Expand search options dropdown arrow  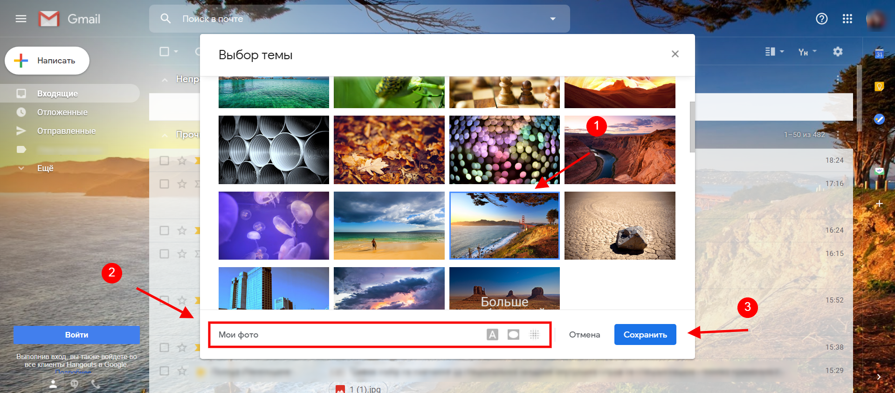tap(553, 19)
